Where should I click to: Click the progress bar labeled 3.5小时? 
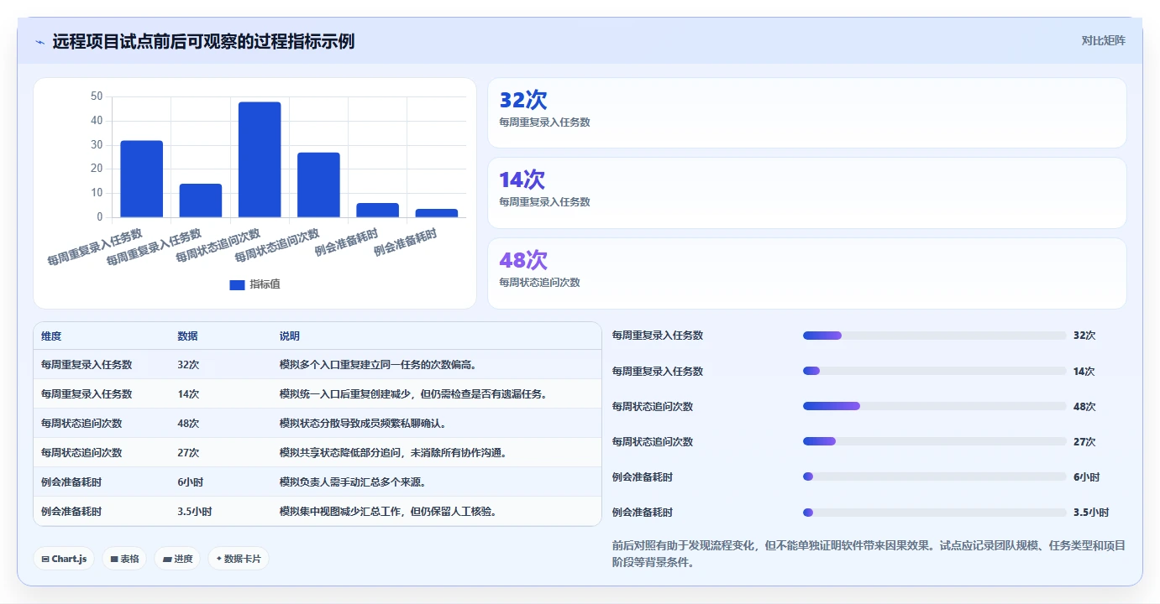pyautogui.click(x=934, y=512)
